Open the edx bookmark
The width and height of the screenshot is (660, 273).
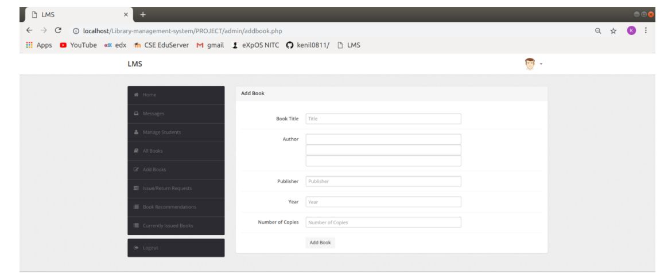pos(115,45)
